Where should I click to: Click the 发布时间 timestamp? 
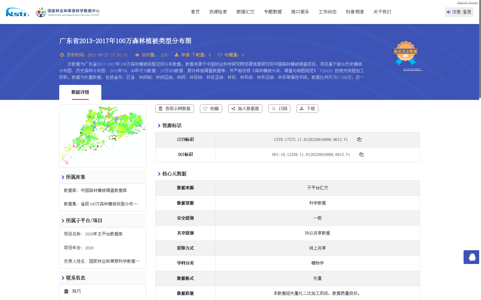click(x=108, y=55)
